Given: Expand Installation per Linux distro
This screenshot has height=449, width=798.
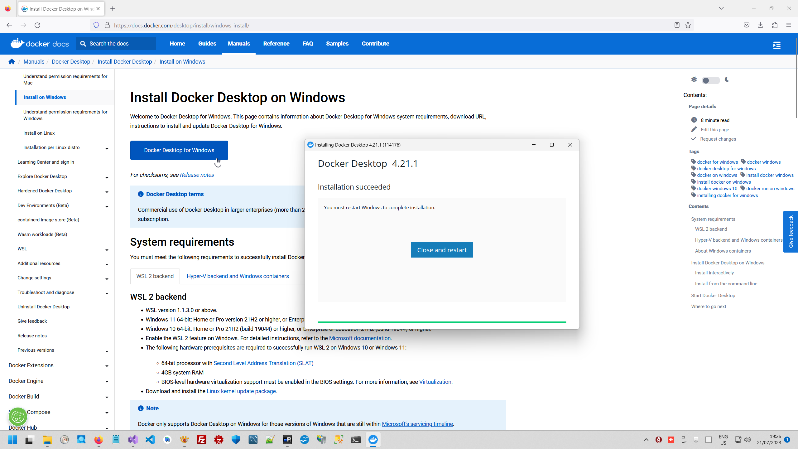Looking at the screenshot, I should (107, 149).
